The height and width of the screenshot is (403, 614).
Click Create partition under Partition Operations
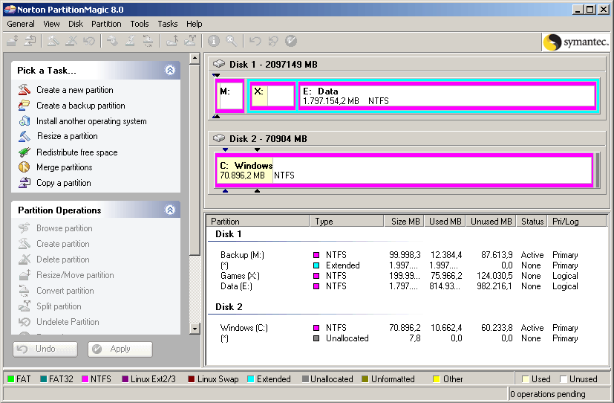tap(62, 244)
